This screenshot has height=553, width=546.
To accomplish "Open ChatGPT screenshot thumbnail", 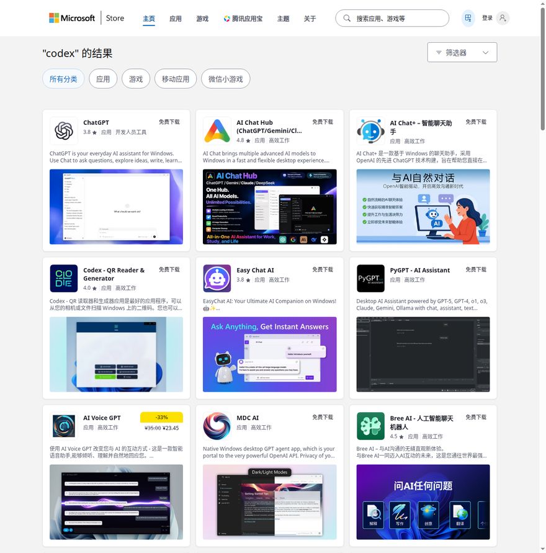I will pyautogui.click(x=116, y=207).
